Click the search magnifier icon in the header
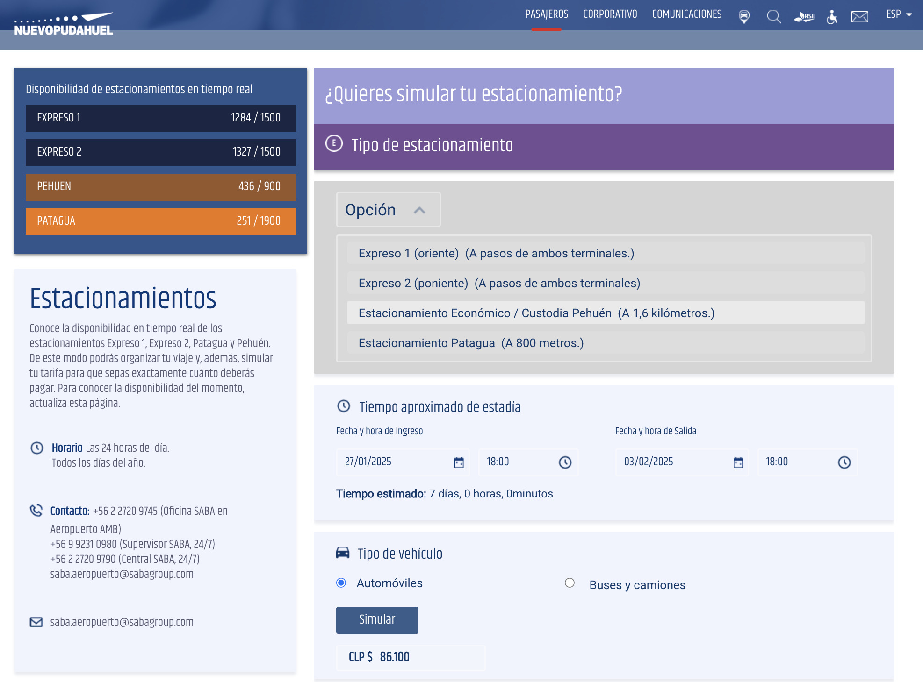 [x=774, y=17]
